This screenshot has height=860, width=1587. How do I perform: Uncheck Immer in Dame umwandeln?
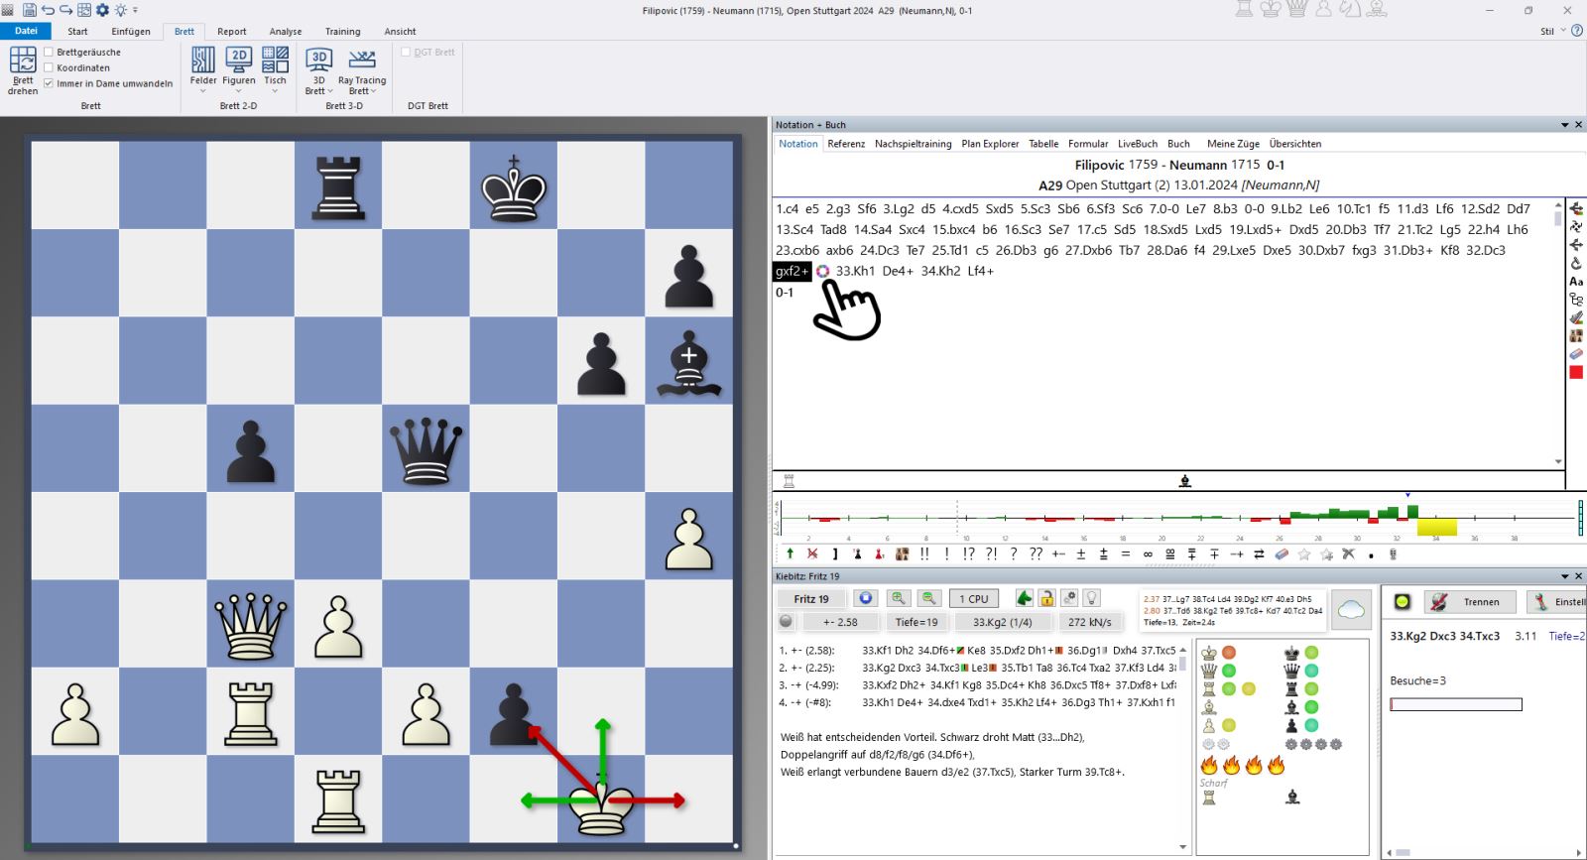(49, 84)
